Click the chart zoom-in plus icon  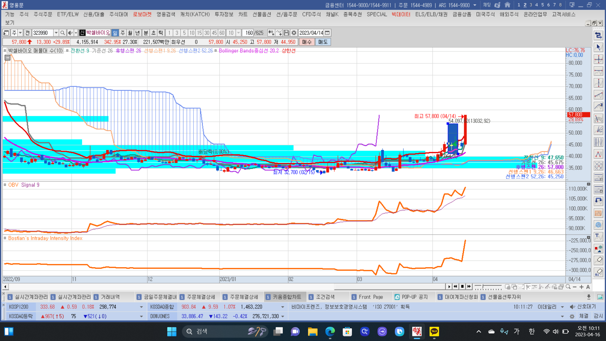(581, 287)
